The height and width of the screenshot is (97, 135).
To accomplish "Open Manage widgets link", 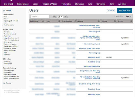I will click(x=9, y=70).
